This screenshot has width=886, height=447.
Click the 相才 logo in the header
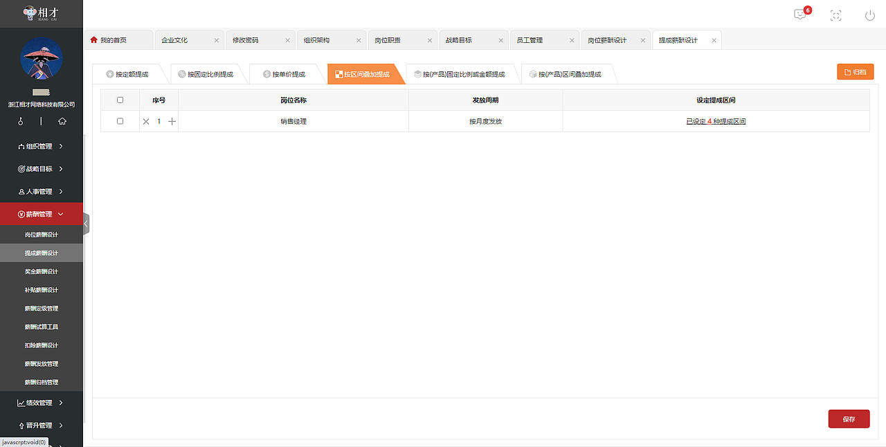tap(41, 13)
